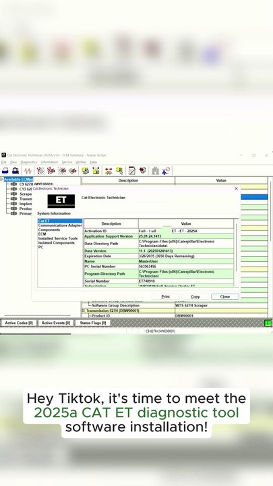Select the C13 ECM tree item
Viewport: 273px width, 486px height.
coord(26,189)
